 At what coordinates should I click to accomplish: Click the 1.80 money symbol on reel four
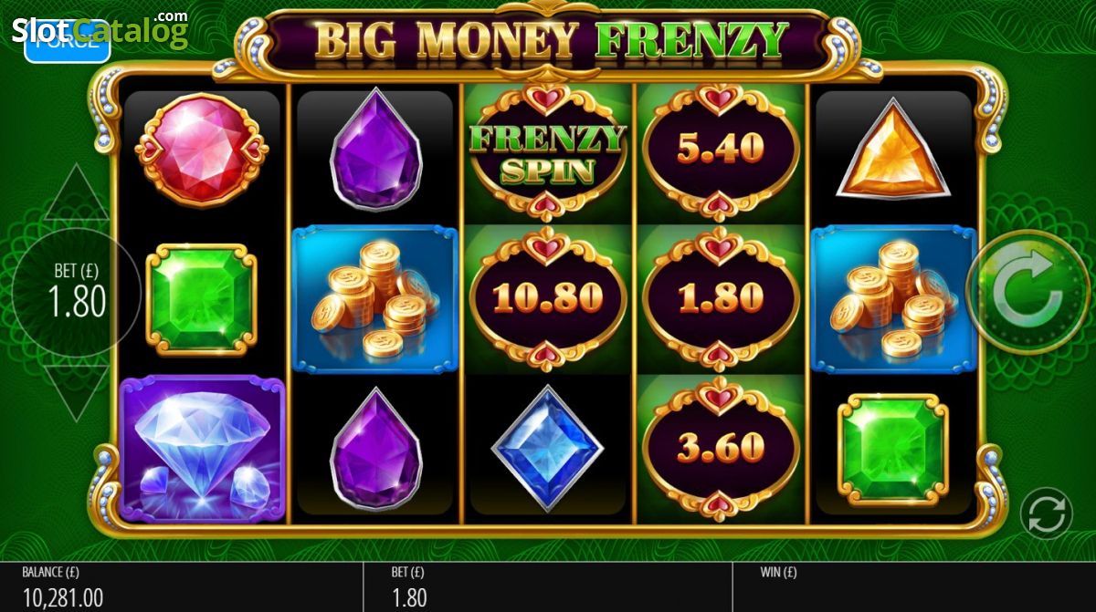pyautogui.click(x=721, y=296)
